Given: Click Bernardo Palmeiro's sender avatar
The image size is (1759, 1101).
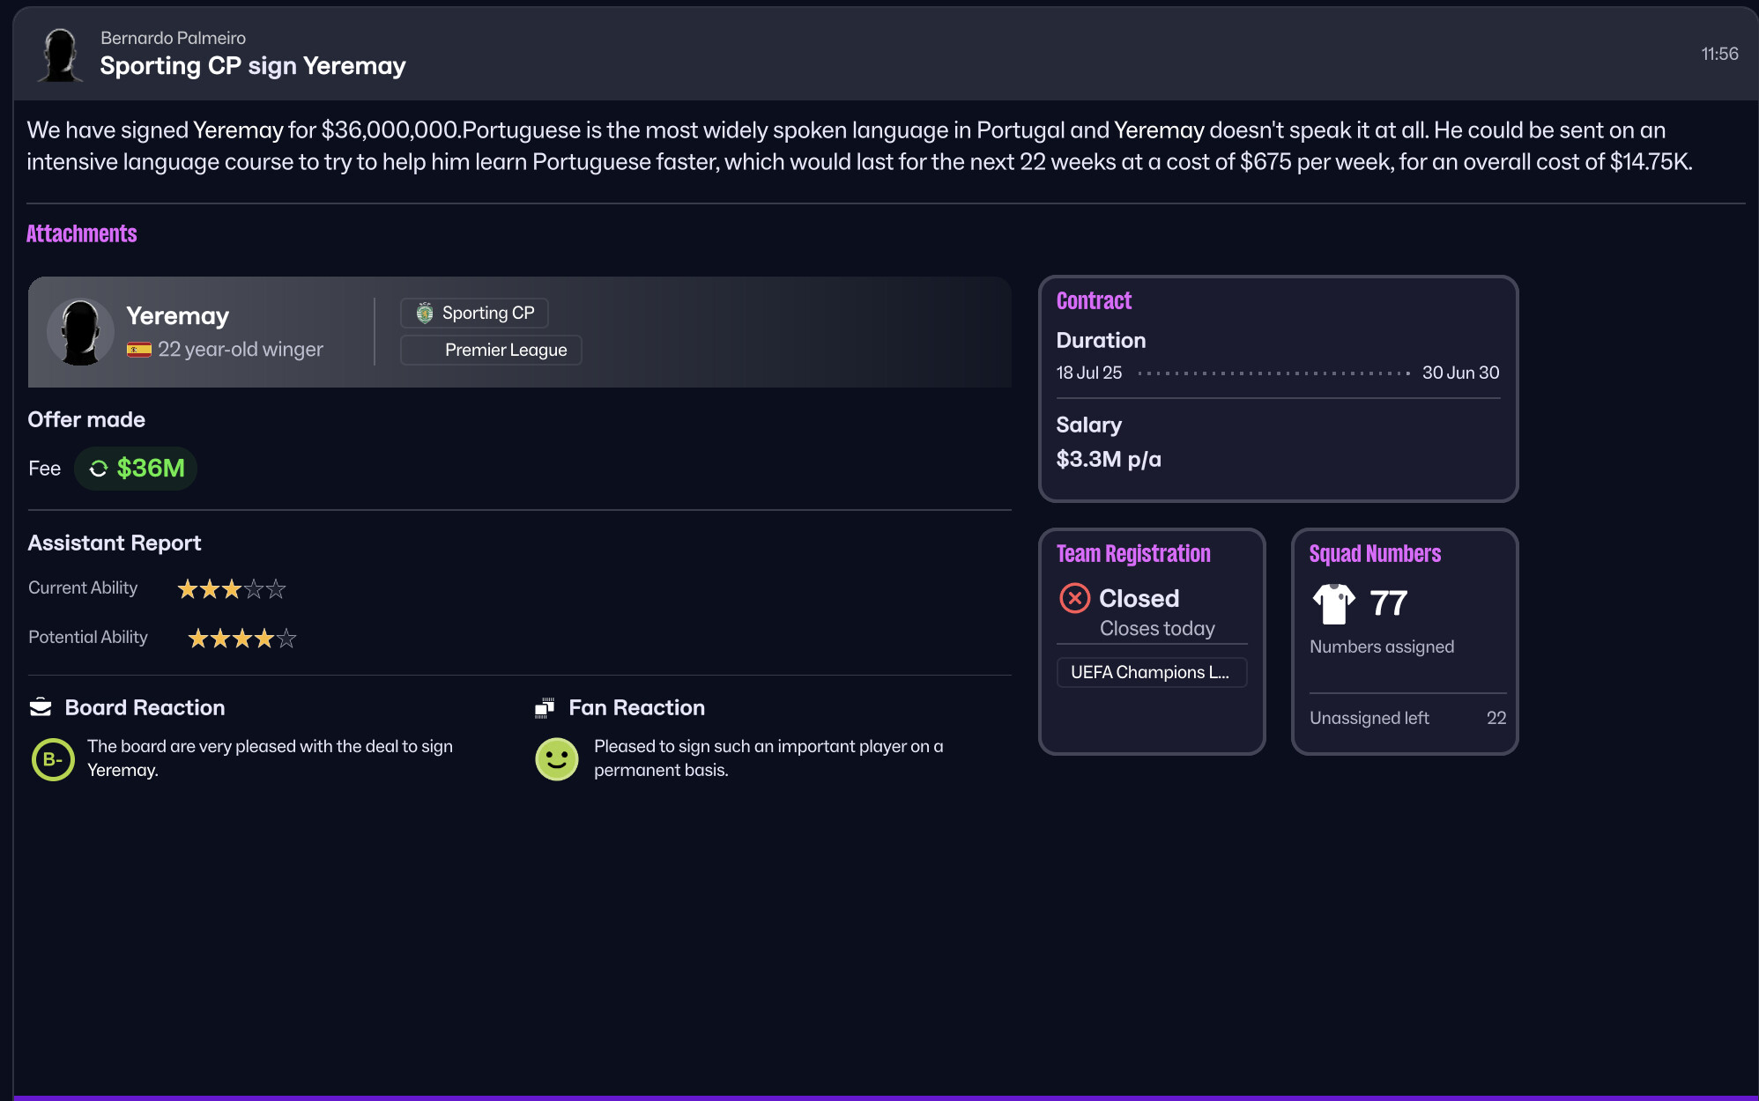Looking at the screenshot, I should [x=60, y=55].
